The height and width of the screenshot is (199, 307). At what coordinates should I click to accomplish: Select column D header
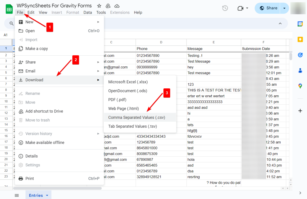point(161,42)
